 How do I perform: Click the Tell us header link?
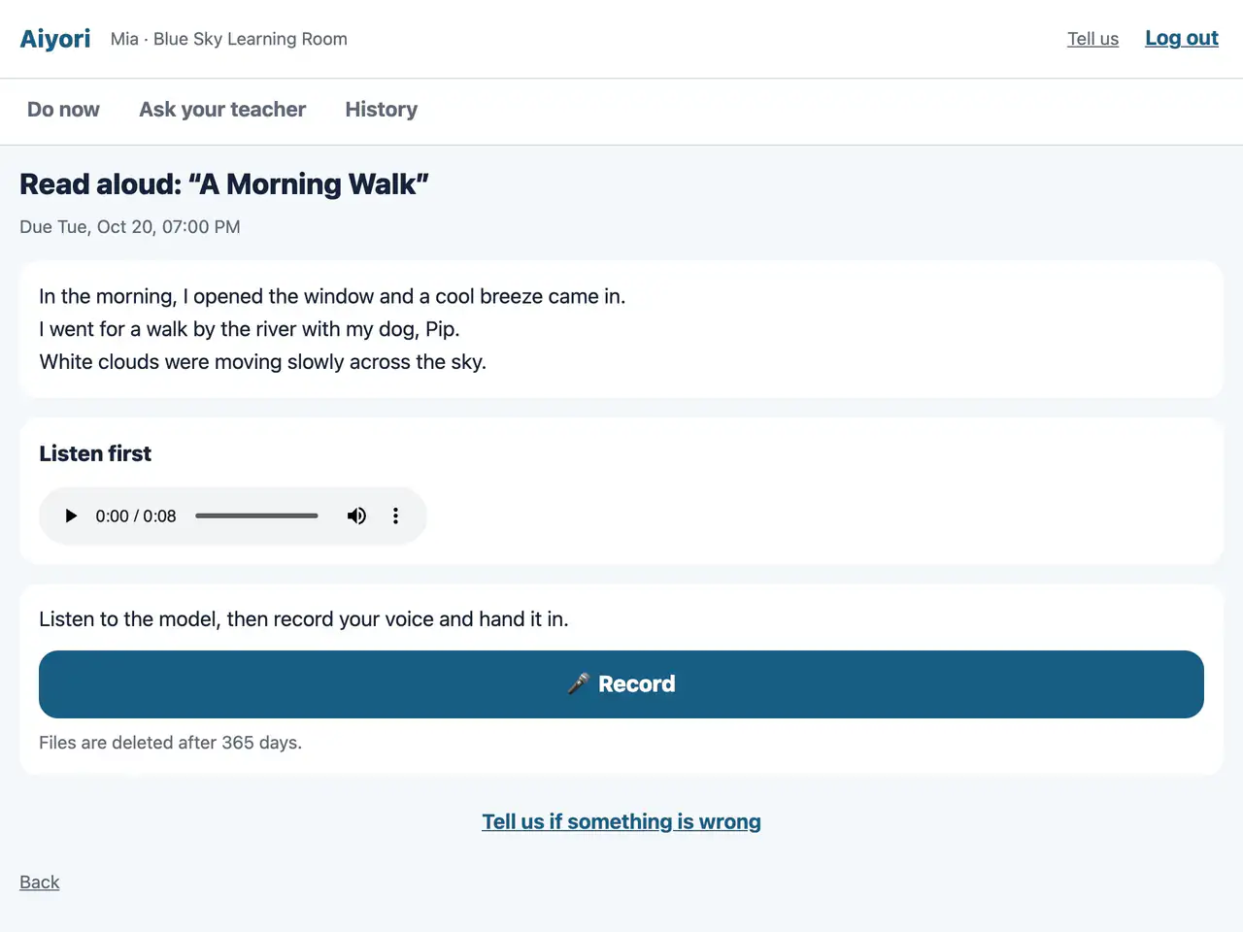(1092, 39)
